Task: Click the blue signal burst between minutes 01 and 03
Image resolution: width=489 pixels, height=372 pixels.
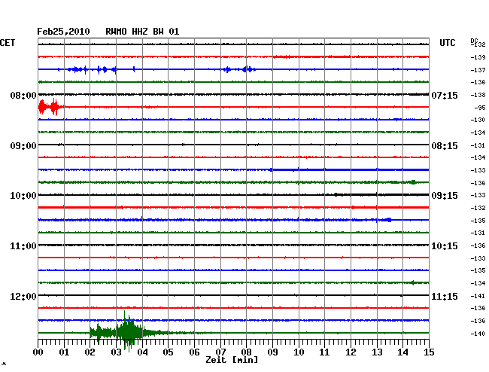Action: click(93, 69)
